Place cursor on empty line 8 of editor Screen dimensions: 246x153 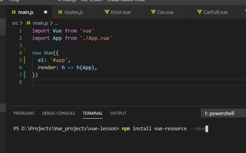tap(139, 82)
